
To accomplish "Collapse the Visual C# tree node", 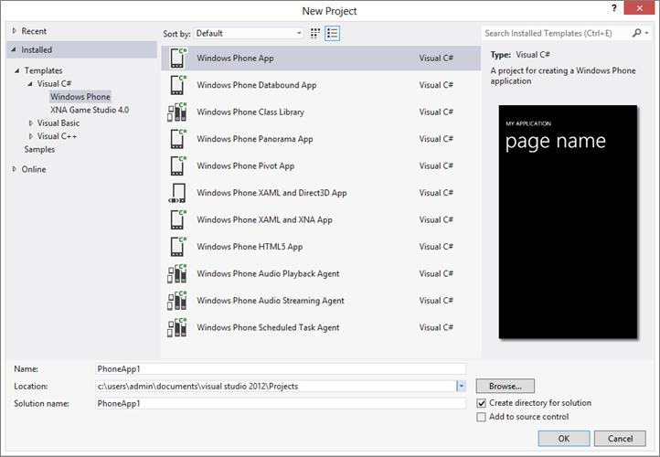I will click(30, 84).
